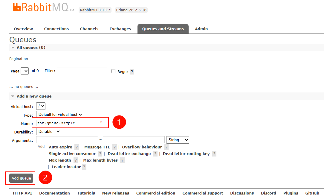
Task: Open the Page number dropdown
Action: point(25,71)
